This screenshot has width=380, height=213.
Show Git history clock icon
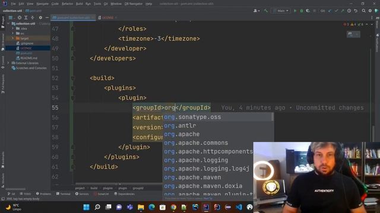coord(349,11)
